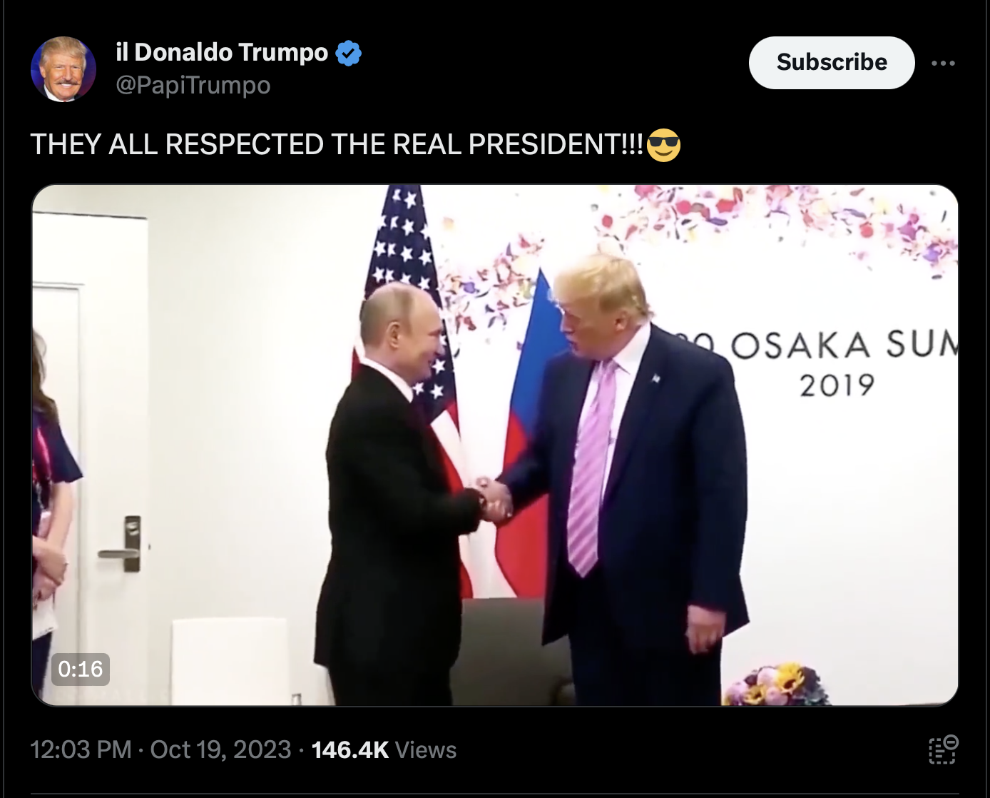Click the 0:16 video duration badge
This screenshot has height=798, width=990.
(x=81, y=669)
